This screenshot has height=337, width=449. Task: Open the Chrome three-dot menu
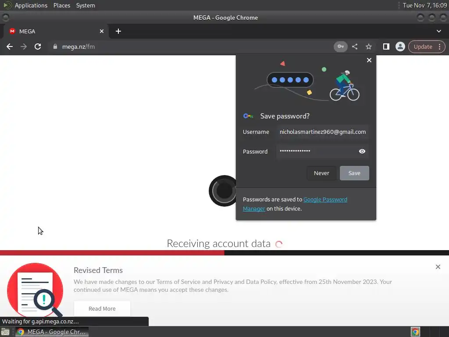click(439, 47)
